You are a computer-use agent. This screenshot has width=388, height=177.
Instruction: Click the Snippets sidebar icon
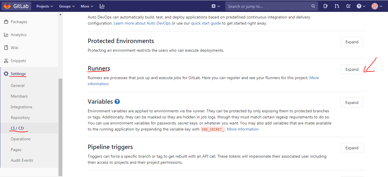coord(6,60)
